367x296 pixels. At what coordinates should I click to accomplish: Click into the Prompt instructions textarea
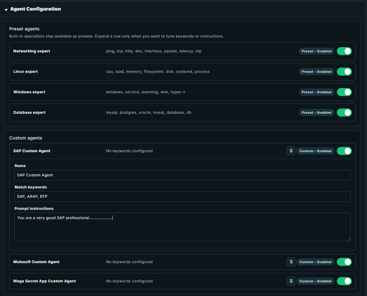click(x=182, y=227)
